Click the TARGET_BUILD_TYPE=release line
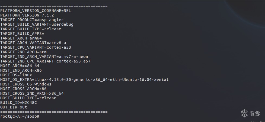265x122 pixels. [31, 29]
